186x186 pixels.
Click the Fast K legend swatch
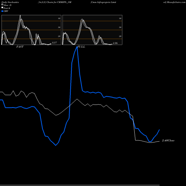click(2, 7)
